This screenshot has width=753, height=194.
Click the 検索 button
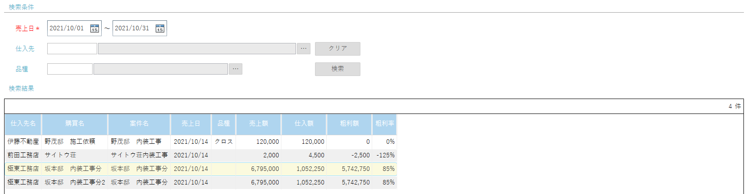(337, 69)
